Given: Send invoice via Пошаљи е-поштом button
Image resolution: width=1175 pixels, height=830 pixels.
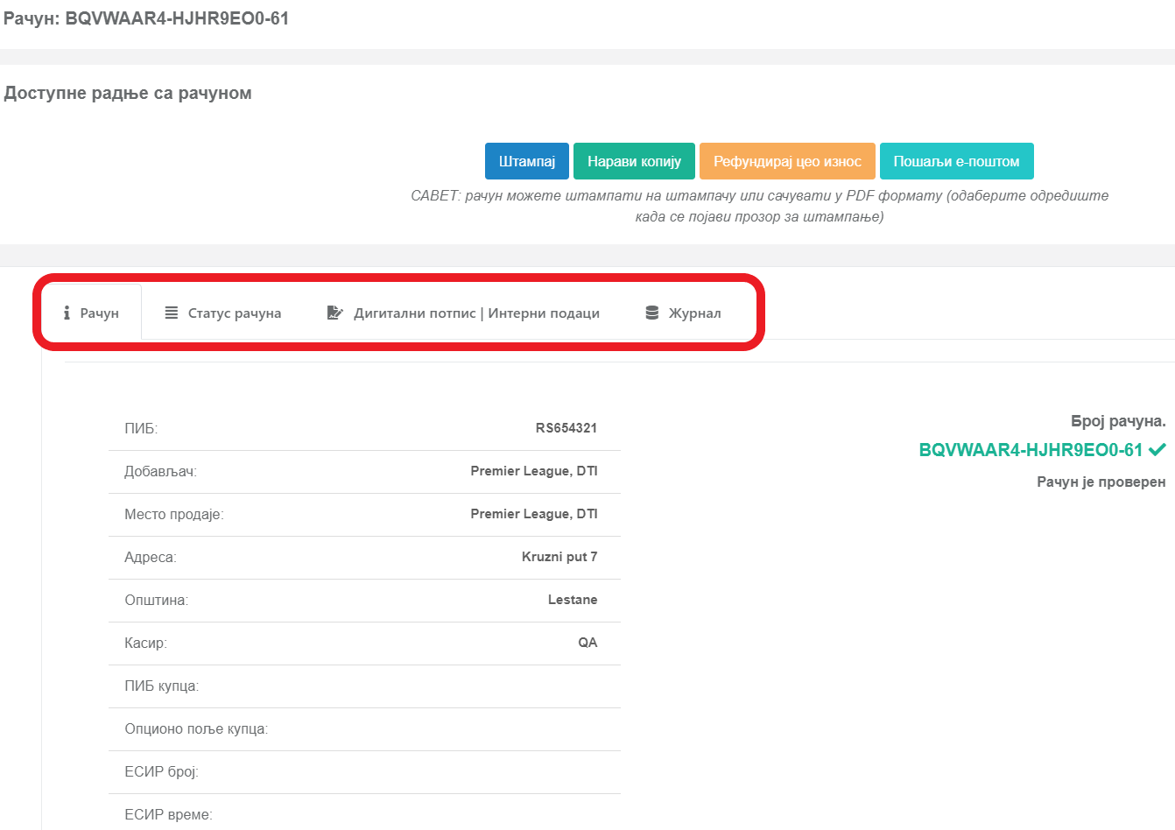Looking at the screenshot, I should [956, 161].
